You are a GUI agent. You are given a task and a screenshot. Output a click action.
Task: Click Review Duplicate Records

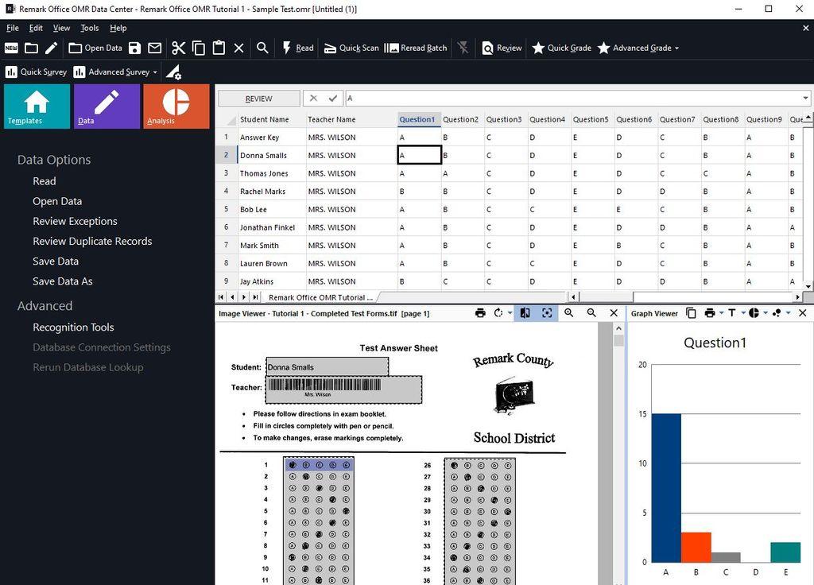[92, 242]
